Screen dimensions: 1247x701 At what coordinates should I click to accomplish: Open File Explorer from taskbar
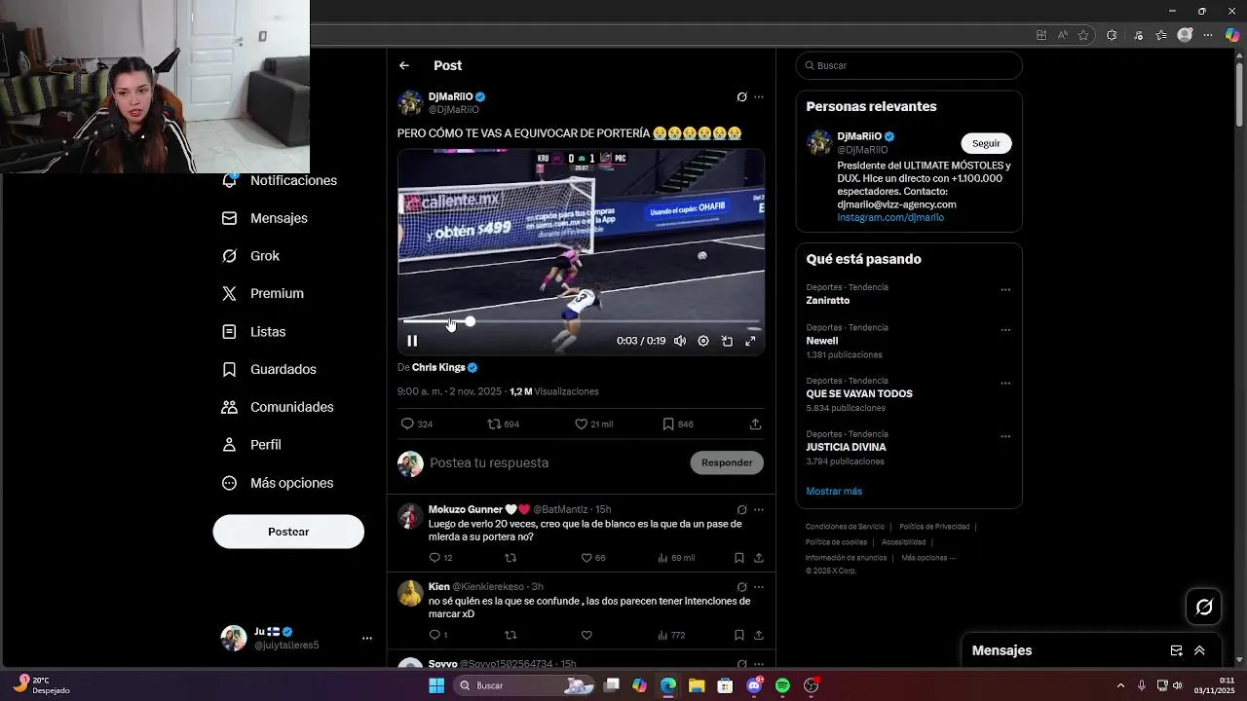tap(697, 685)
